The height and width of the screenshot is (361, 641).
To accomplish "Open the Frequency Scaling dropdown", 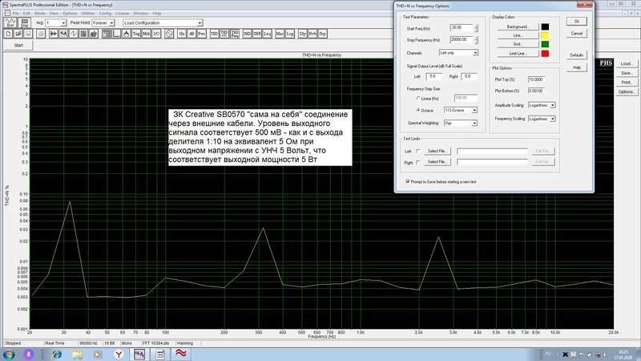I will (542, 119).
